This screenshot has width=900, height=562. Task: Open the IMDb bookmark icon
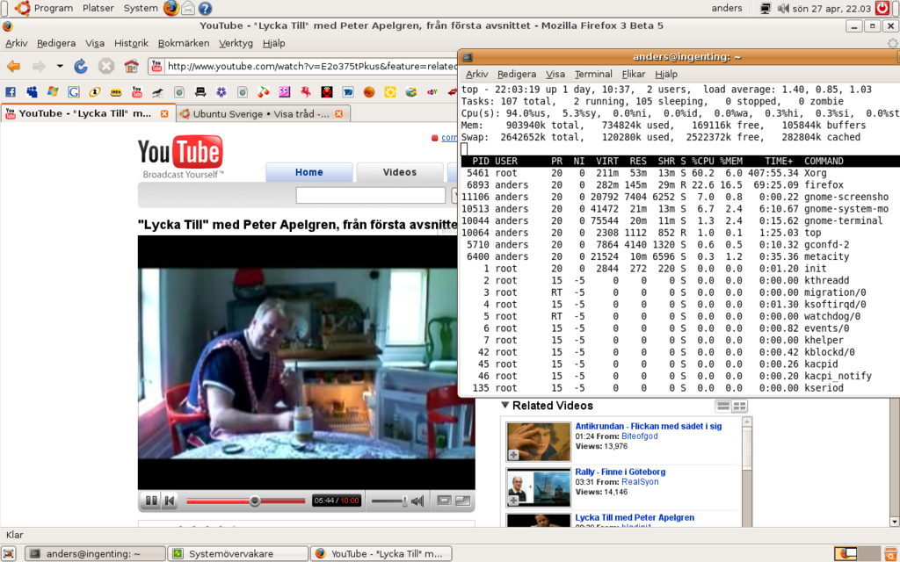[116, 91]
